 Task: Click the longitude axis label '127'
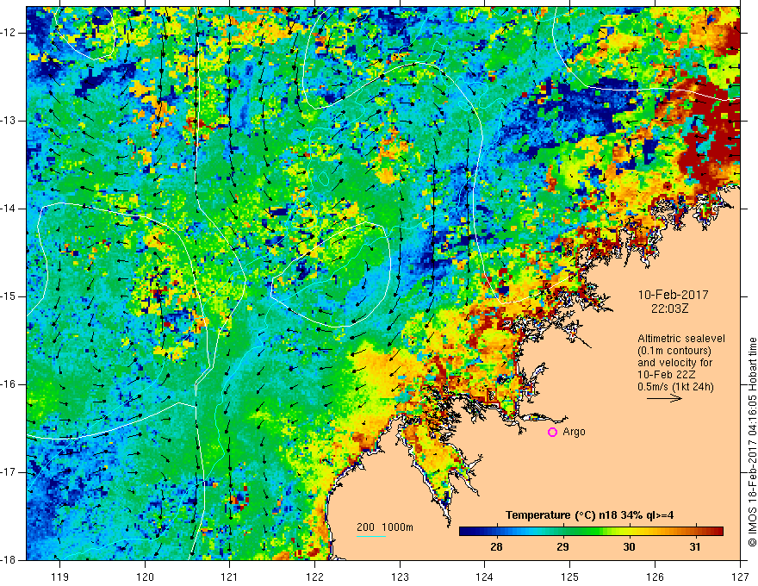coord(740,577)
